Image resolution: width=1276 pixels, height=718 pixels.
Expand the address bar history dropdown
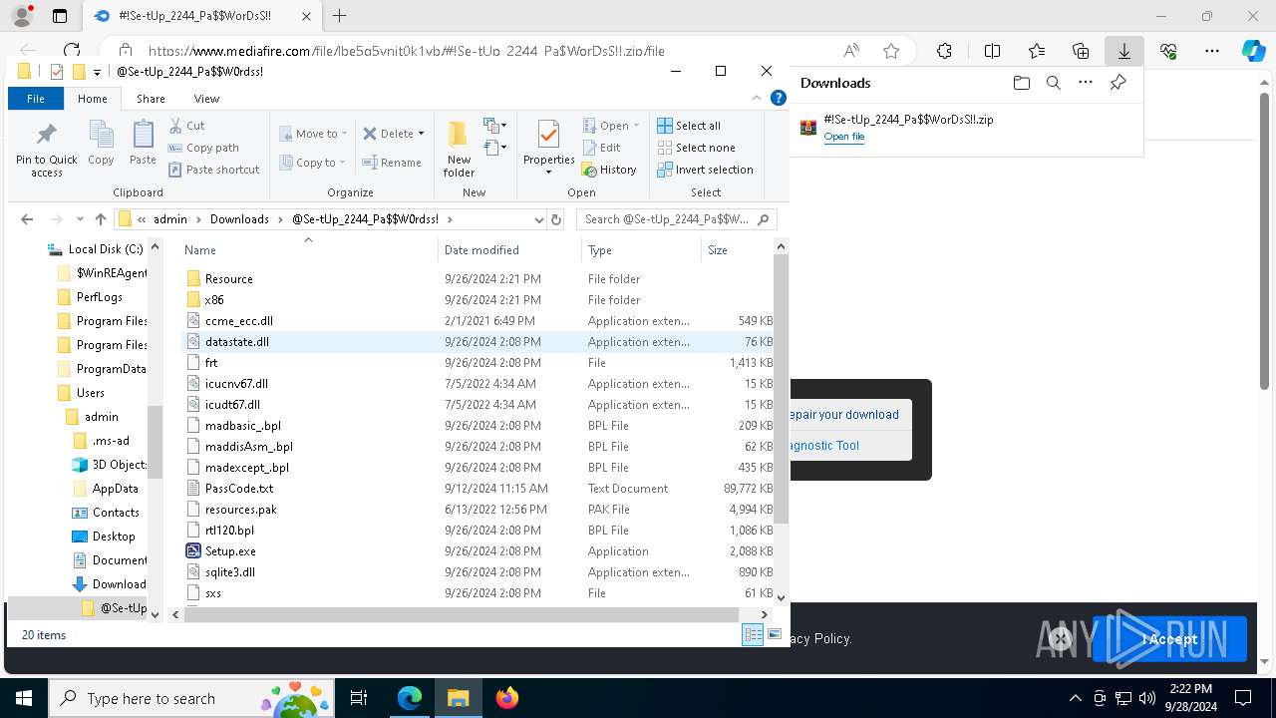[x=539, y=219]
